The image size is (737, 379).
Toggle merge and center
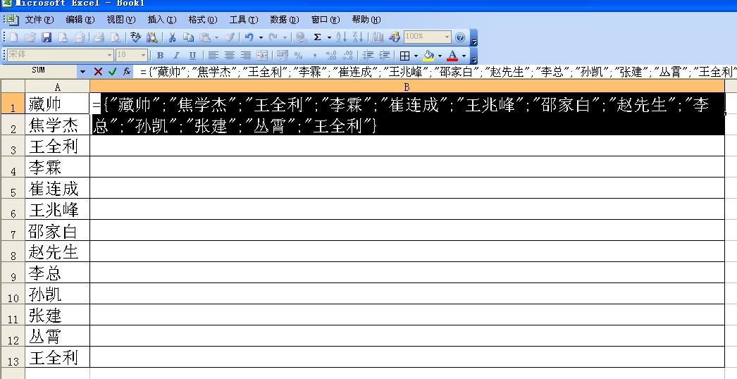(x=262, y=56)
